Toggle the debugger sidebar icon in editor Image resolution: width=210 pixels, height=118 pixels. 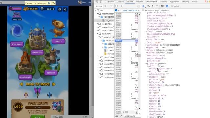(138, 6)
